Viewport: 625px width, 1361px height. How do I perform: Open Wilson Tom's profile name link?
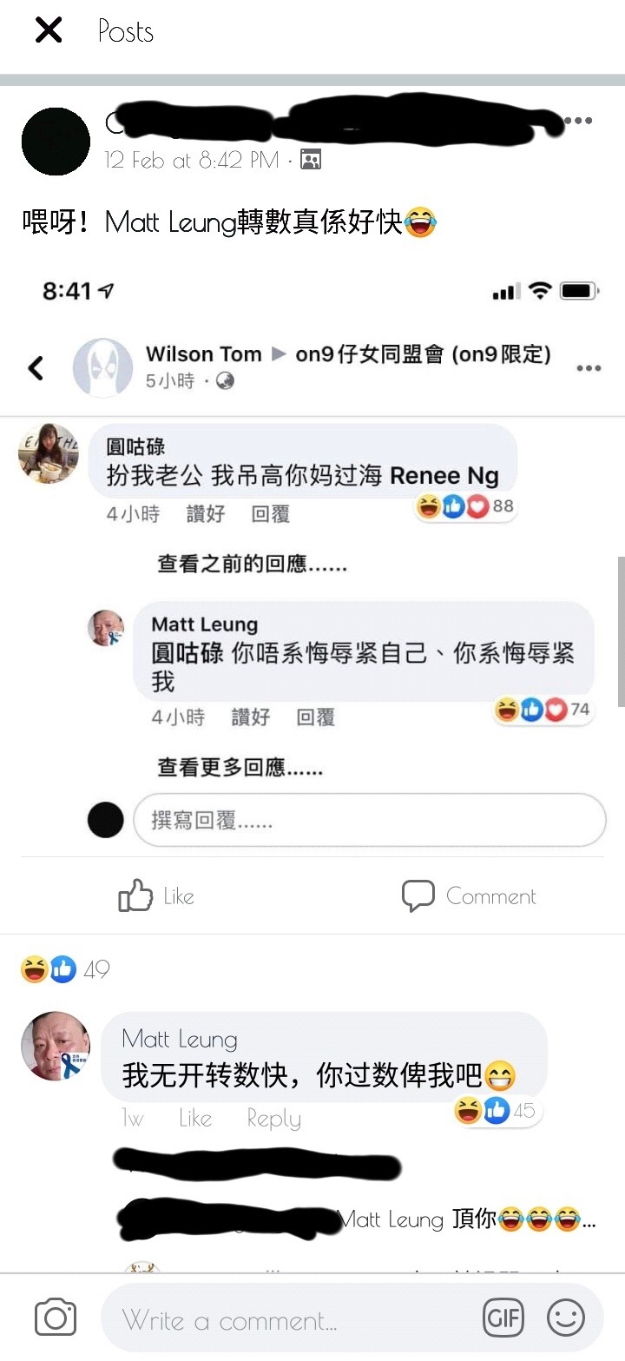pyautogui.click(x=204, y=353)
